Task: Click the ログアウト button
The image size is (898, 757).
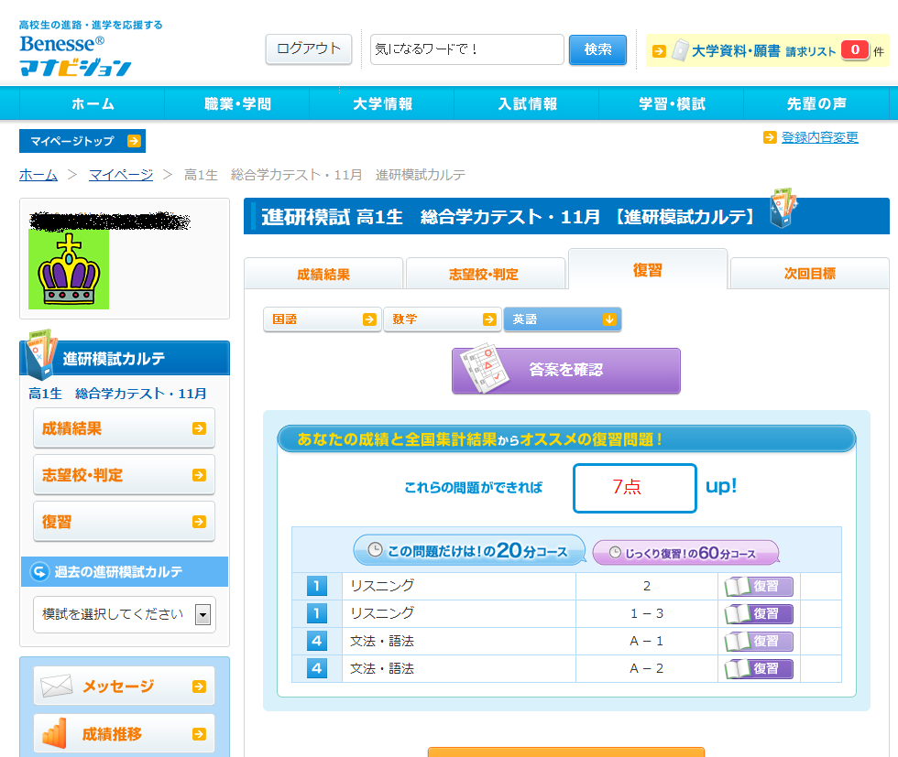Action: tap(309, 49)
